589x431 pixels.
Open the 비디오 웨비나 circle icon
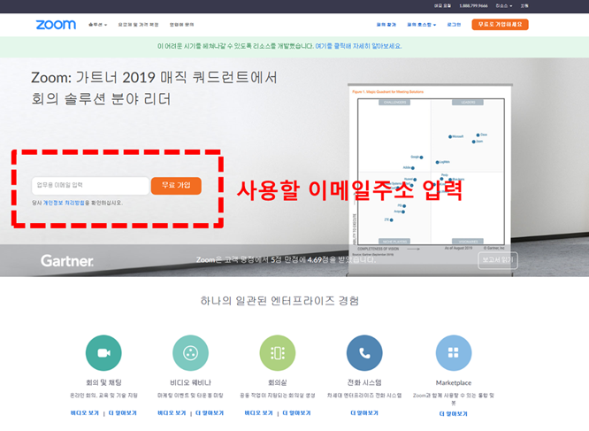click(x=190, y=353)
